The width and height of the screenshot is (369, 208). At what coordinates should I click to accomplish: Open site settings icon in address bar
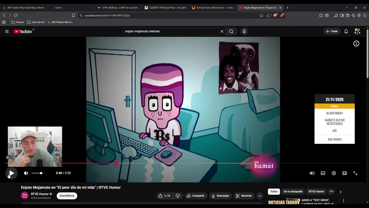click(81, 15)
